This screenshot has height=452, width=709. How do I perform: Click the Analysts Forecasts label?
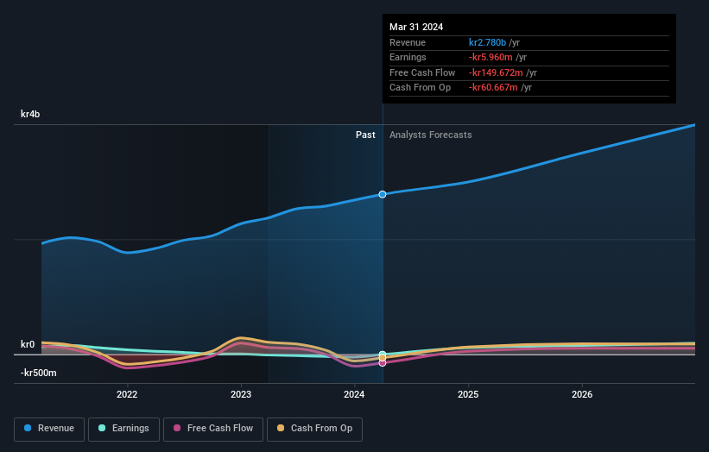click(x=430, y=135)
